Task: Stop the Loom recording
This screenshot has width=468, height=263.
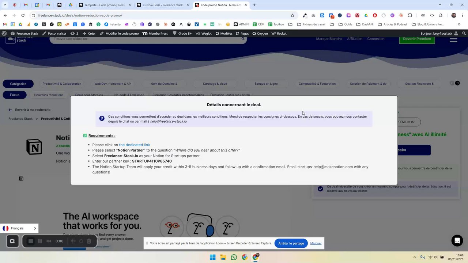Action: [31, 241]
